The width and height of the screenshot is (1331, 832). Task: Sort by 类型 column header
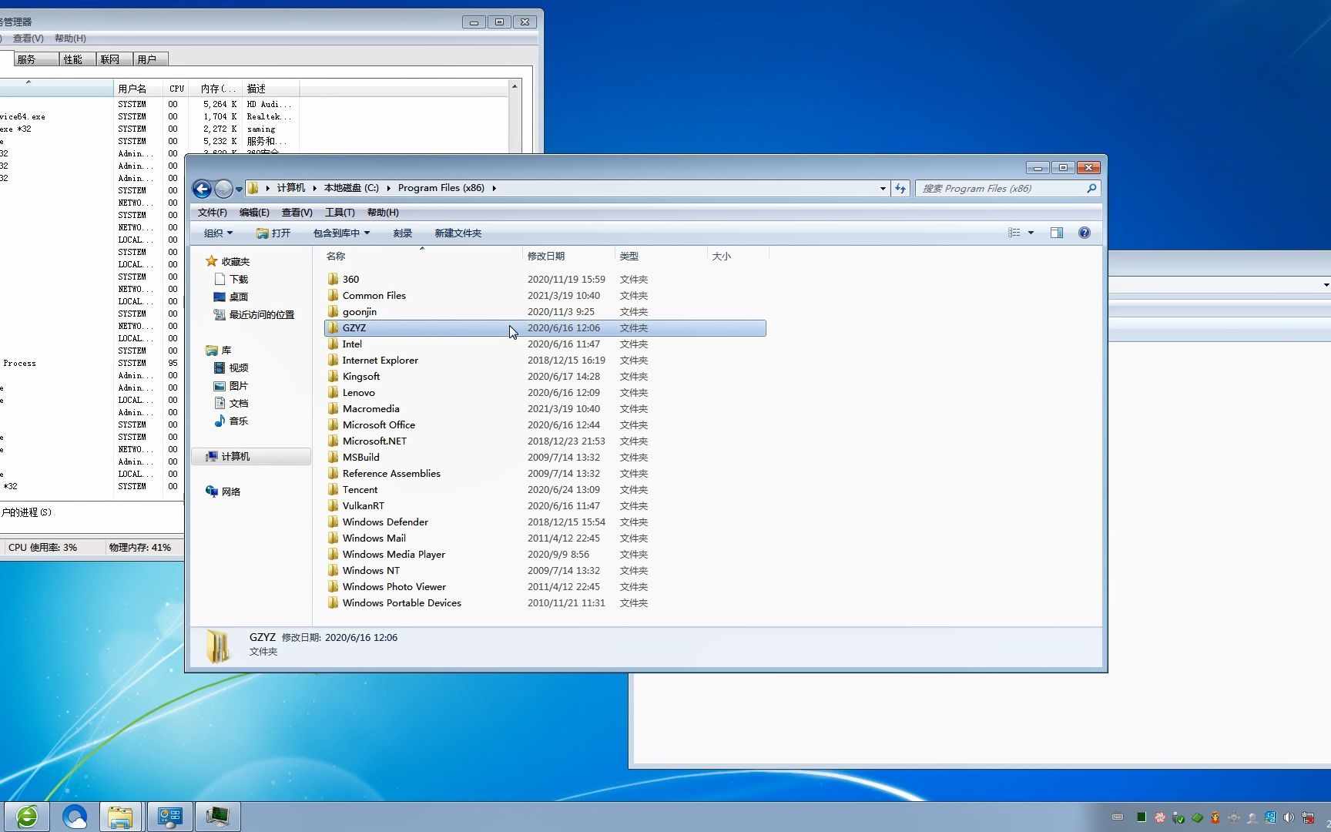(x=661, y=257)
